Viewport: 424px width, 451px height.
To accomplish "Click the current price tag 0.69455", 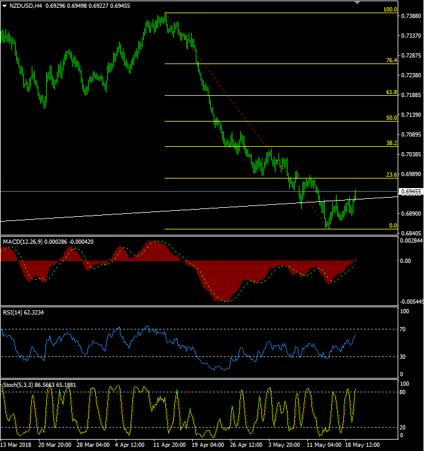I will coord(410,192).
